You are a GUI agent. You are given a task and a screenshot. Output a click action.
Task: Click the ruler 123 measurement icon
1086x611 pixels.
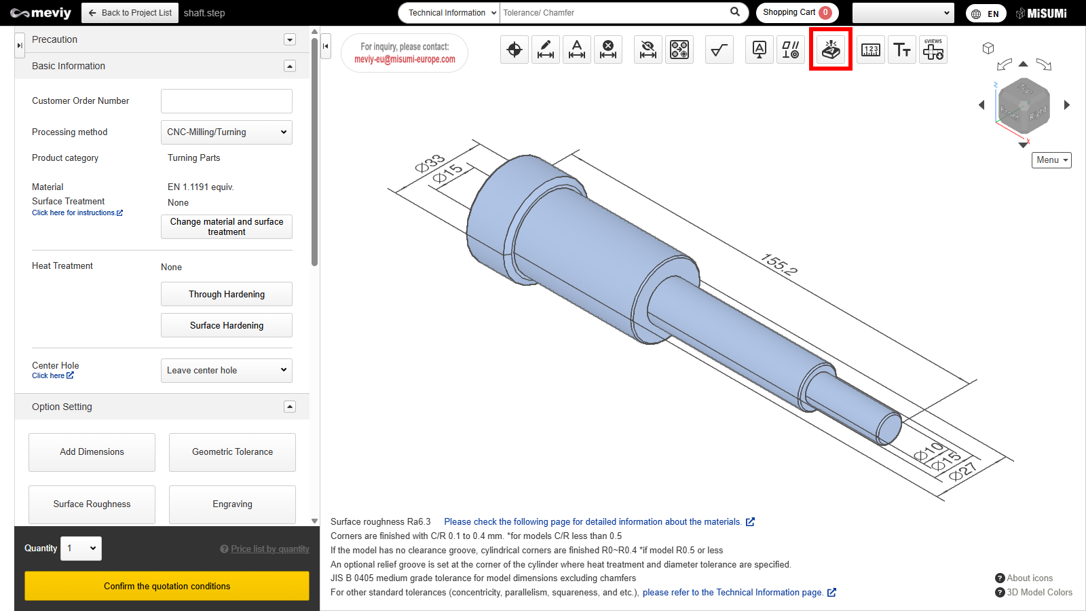871,50
